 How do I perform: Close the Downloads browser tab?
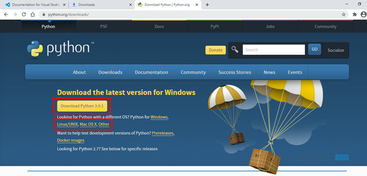pos(130,4)
